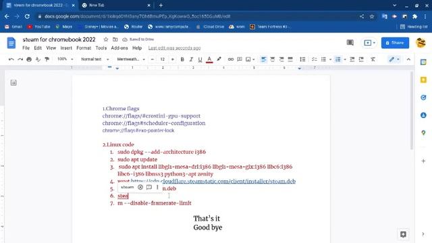
Task: Open line and paragraph spacing
Action: point(302,59)
